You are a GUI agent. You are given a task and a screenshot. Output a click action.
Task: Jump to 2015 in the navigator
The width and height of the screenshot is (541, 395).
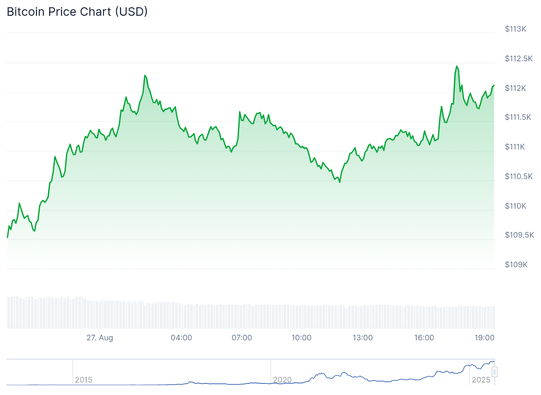coord(84,380)
